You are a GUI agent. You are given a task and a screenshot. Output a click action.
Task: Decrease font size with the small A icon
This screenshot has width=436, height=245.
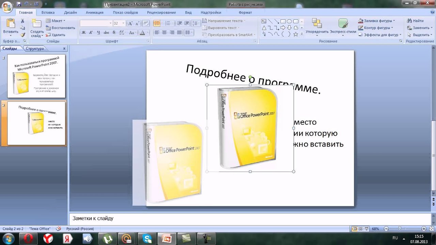coord(137,23)
